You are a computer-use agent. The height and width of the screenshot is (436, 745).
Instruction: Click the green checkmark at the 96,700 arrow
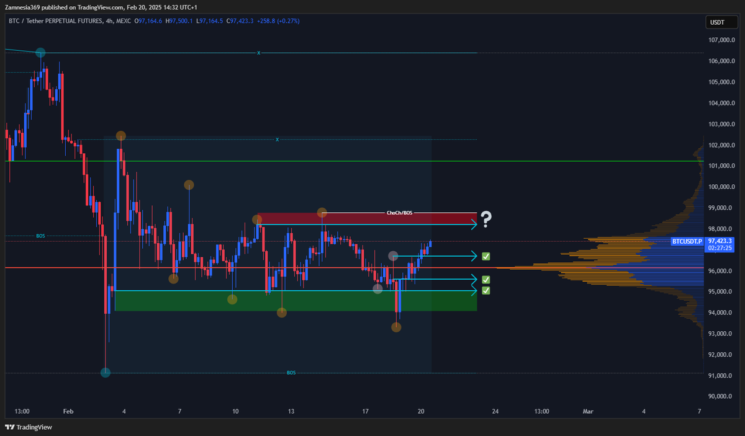tap(486, 256)
